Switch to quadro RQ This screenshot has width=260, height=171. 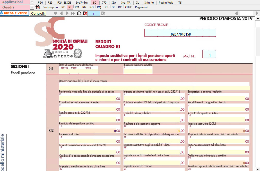(x=99, y=7)
